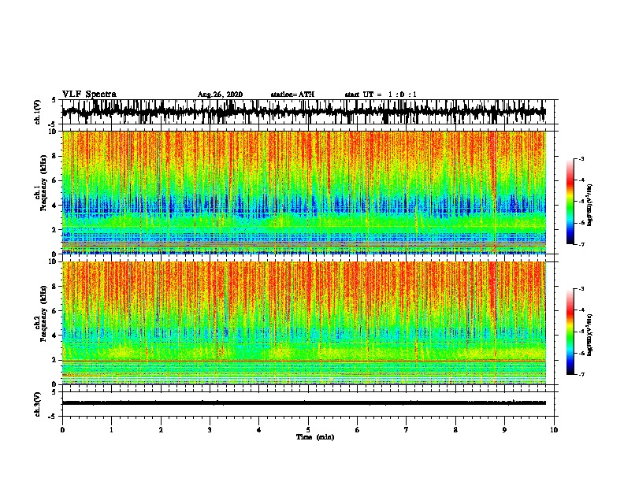Click time axis tick label "8" at bottom

click(455, 430)
